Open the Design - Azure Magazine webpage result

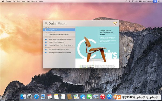pos(59,42)
